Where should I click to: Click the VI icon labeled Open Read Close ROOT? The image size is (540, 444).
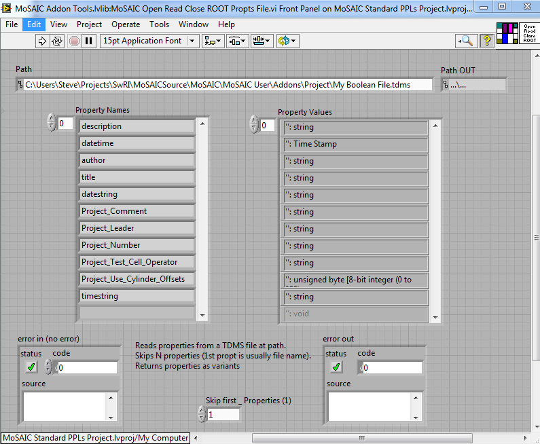pyautogui.click(x=530, y=33)
